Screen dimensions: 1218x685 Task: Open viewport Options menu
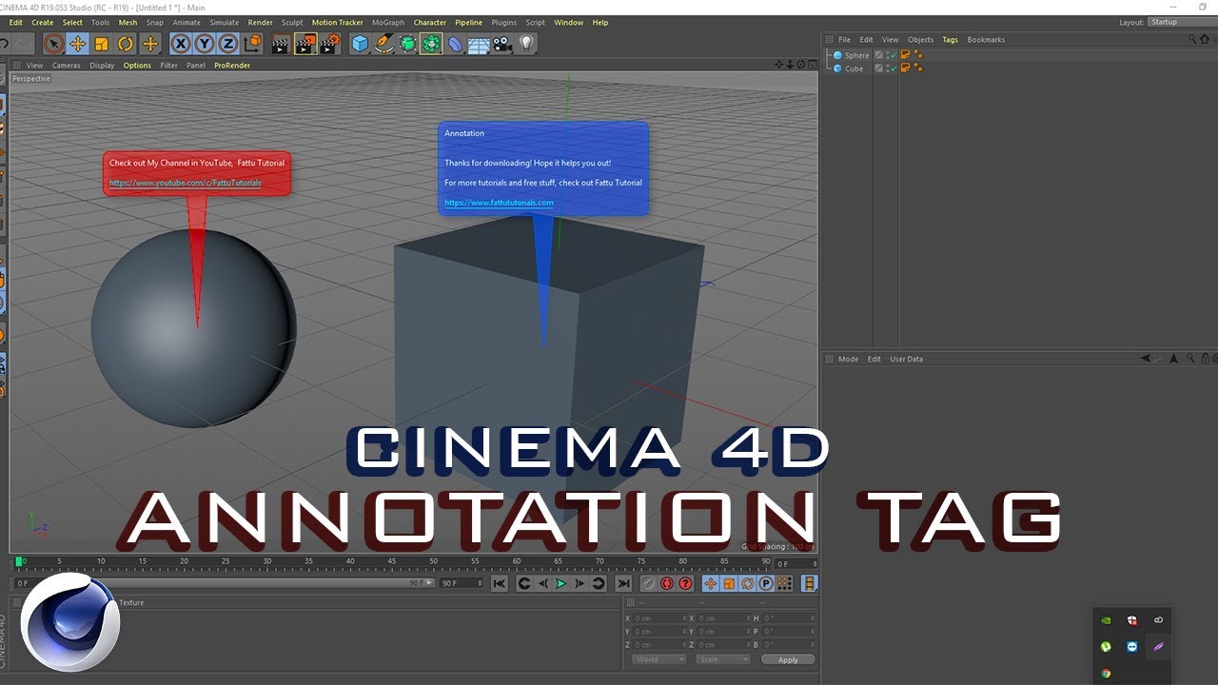137,66
